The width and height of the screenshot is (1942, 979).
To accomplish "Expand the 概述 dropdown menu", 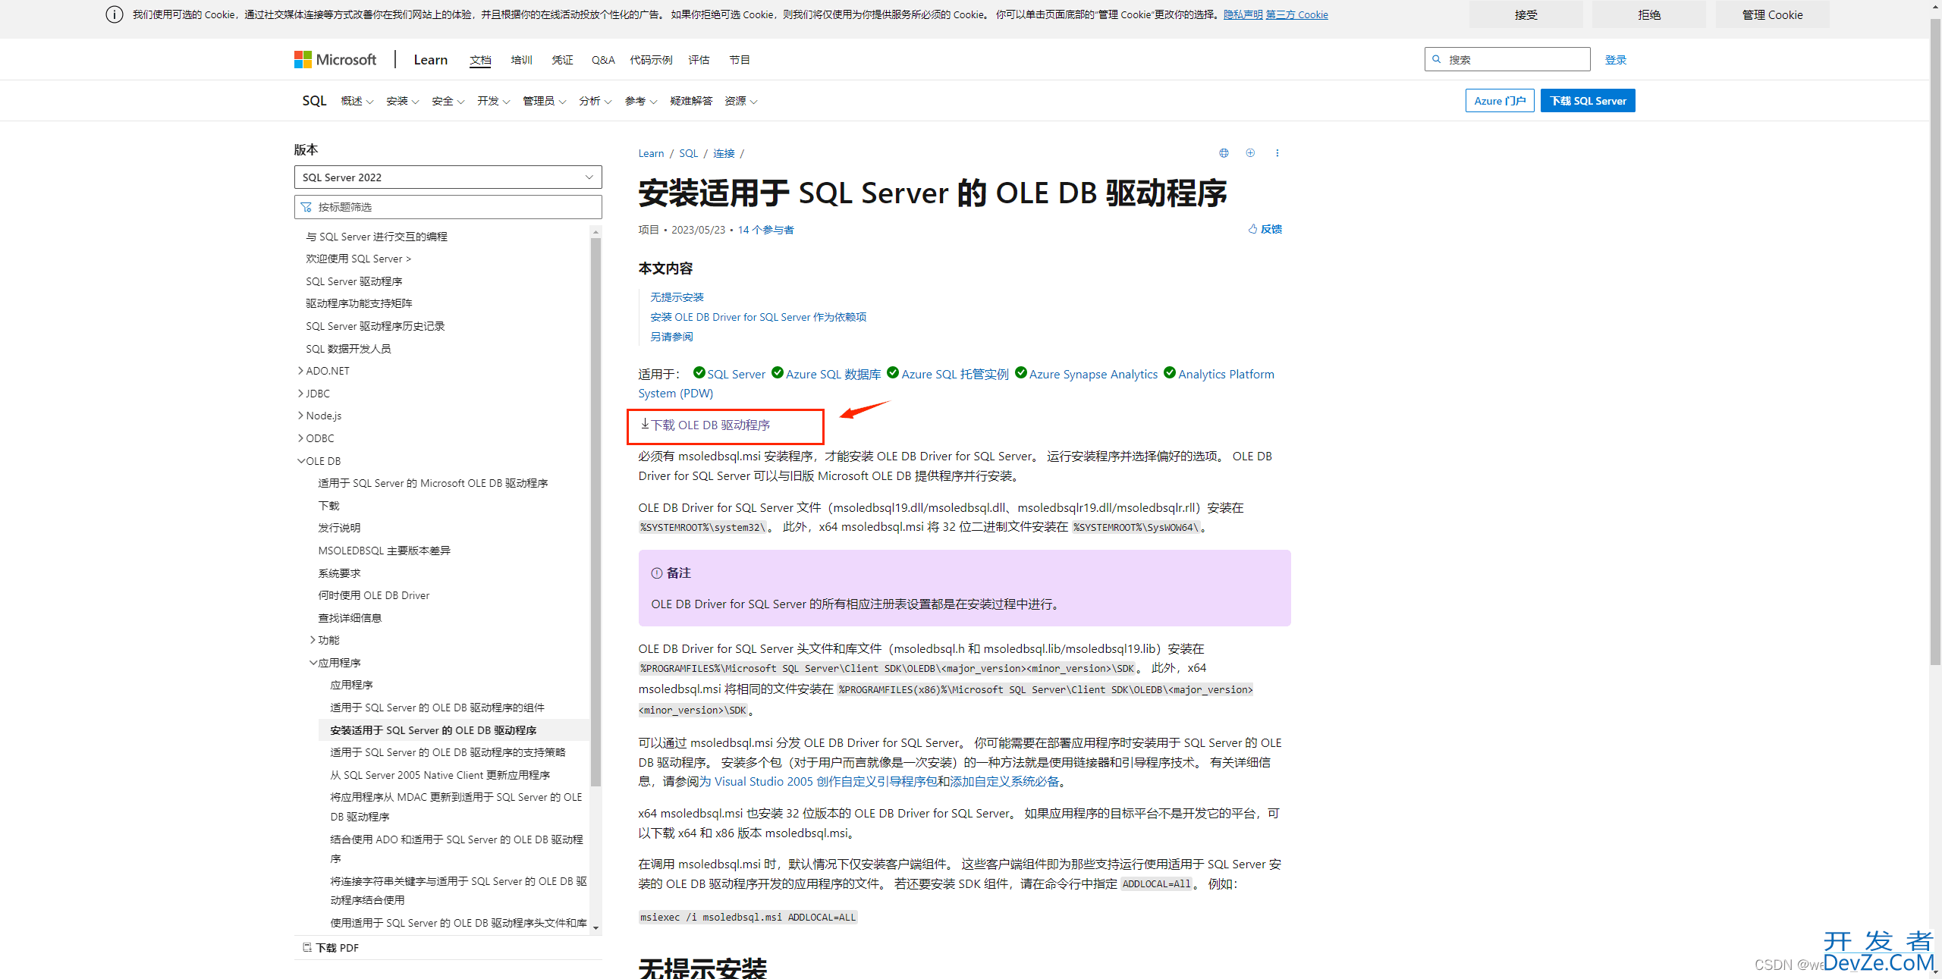I will coord(357,101).
